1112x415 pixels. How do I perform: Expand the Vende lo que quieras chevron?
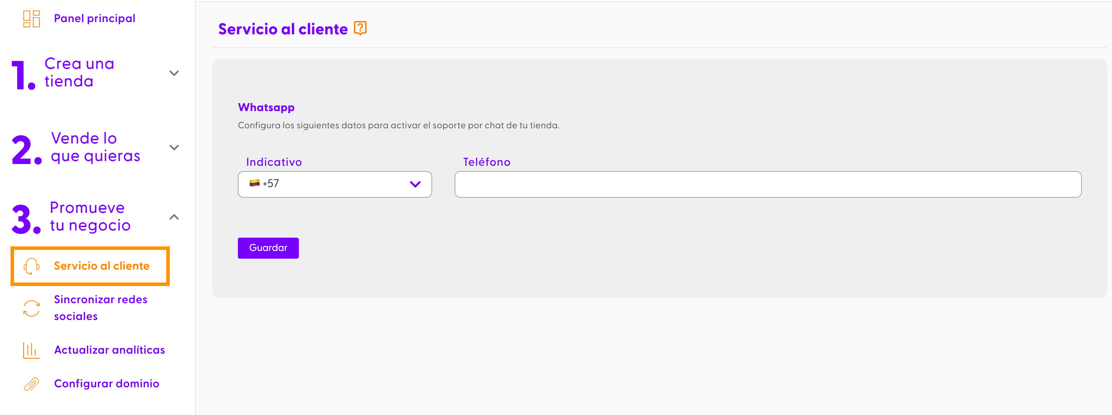[174, 148]
